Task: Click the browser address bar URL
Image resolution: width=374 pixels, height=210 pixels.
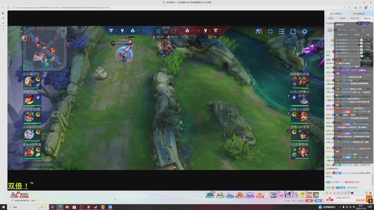Action: coord(63,7)
